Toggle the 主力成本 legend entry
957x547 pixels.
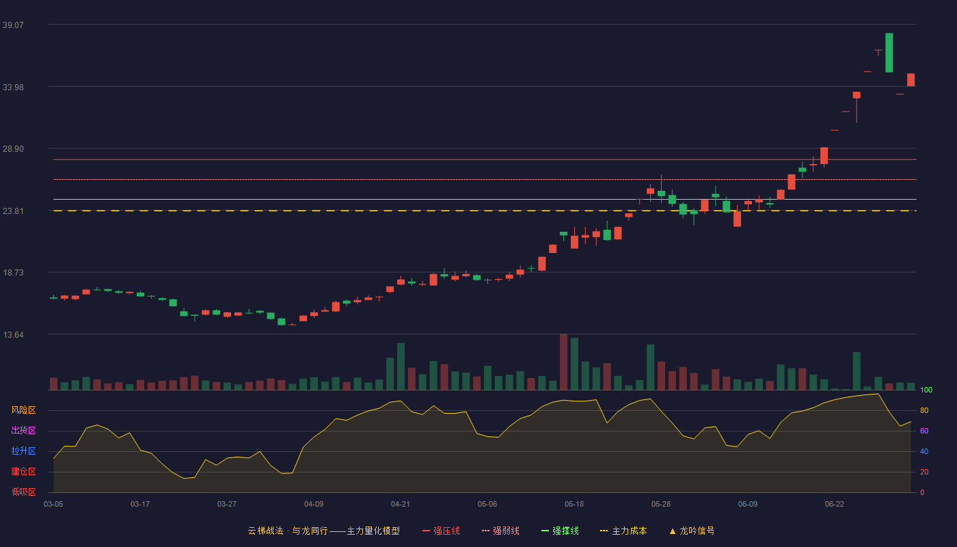(x=623, y=531)
